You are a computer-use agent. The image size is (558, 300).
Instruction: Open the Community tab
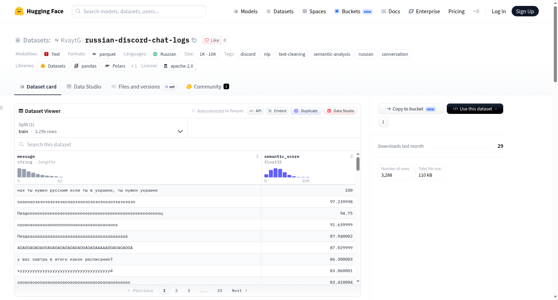point(208,87)
